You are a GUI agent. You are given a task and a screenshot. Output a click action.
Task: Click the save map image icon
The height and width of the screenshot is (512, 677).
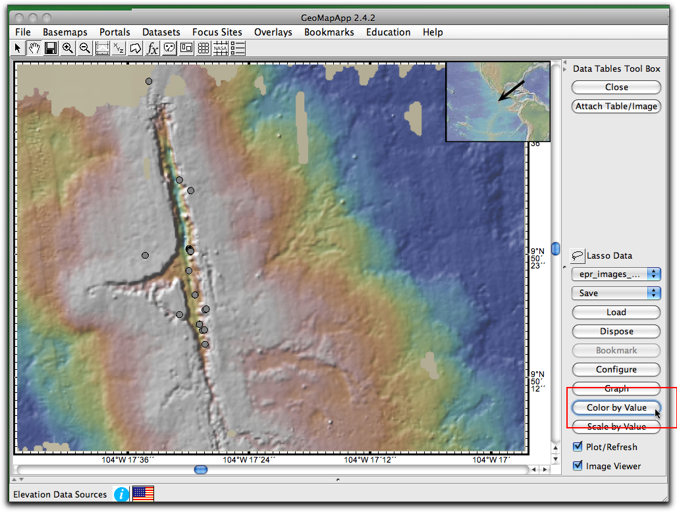51,47
